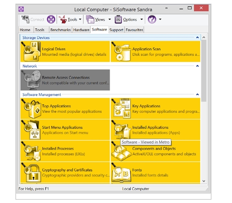Click 'For Help, press F1' status text
Screen dimensions: 232x203
click(34, 189)
